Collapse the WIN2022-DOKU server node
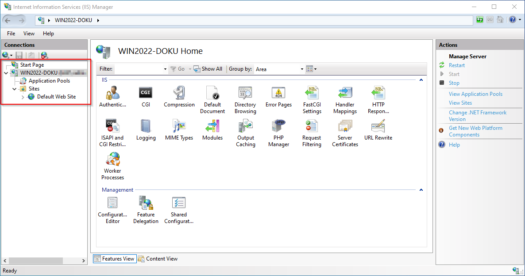 (6, 73)
